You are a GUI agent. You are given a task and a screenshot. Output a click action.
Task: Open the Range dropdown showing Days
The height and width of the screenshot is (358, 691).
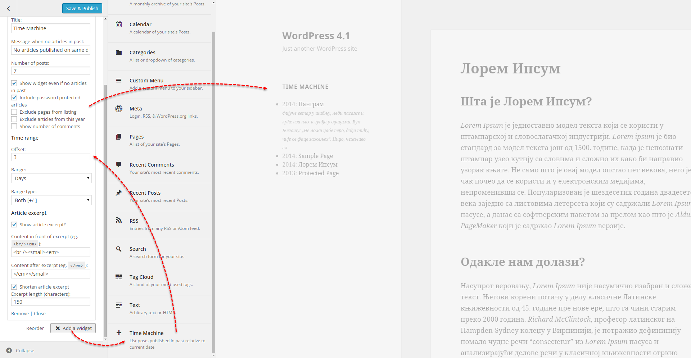point(51,178)
